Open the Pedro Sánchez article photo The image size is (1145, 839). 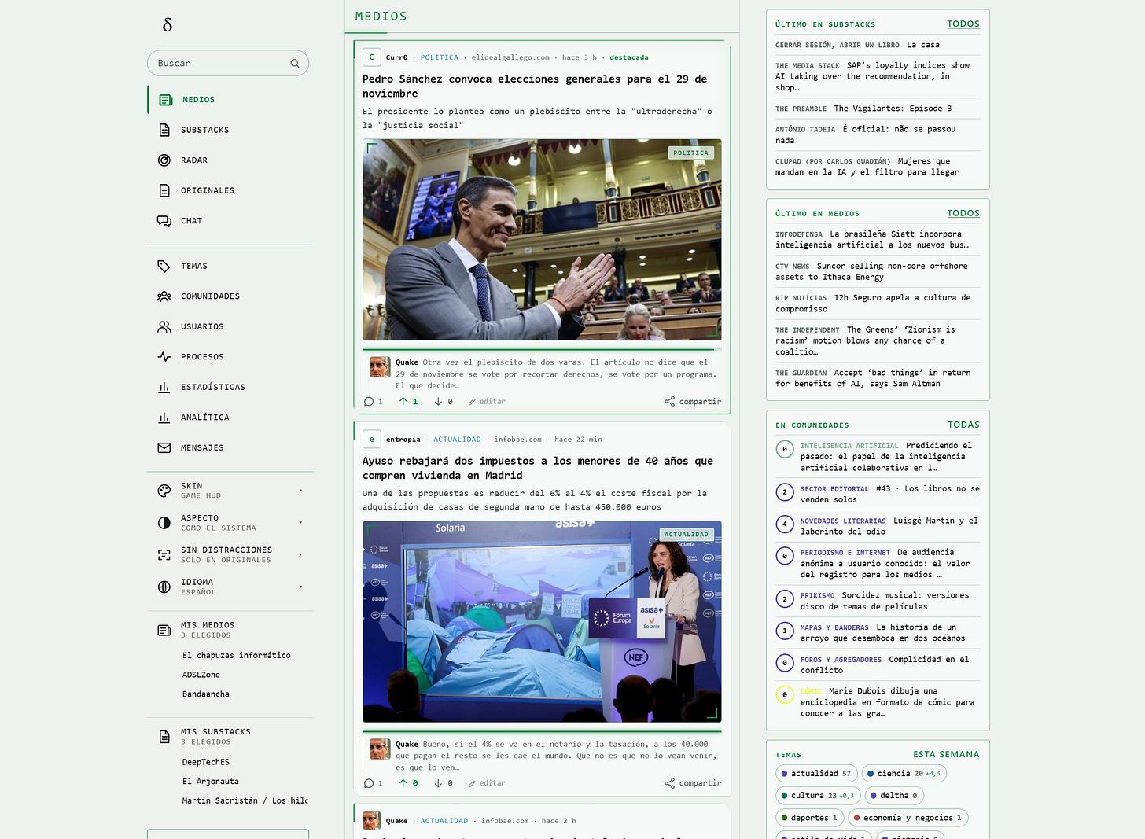(x=542, y=240)
